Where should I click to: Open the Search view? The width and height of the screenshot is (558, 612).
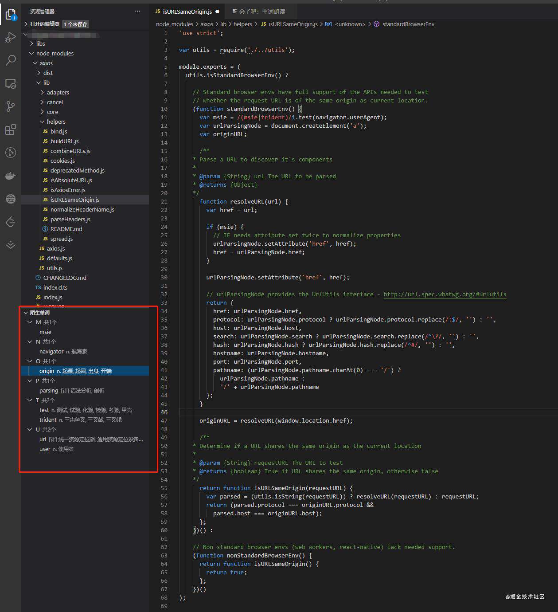coord(11,60)
